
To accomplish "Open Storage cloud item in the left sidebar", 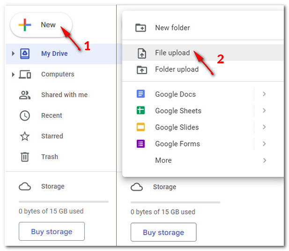I will click(42, 186).
